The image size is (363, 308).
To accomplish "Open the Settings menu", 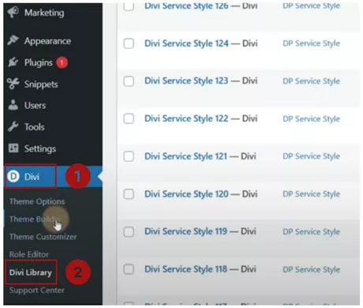I will point(40,148).
